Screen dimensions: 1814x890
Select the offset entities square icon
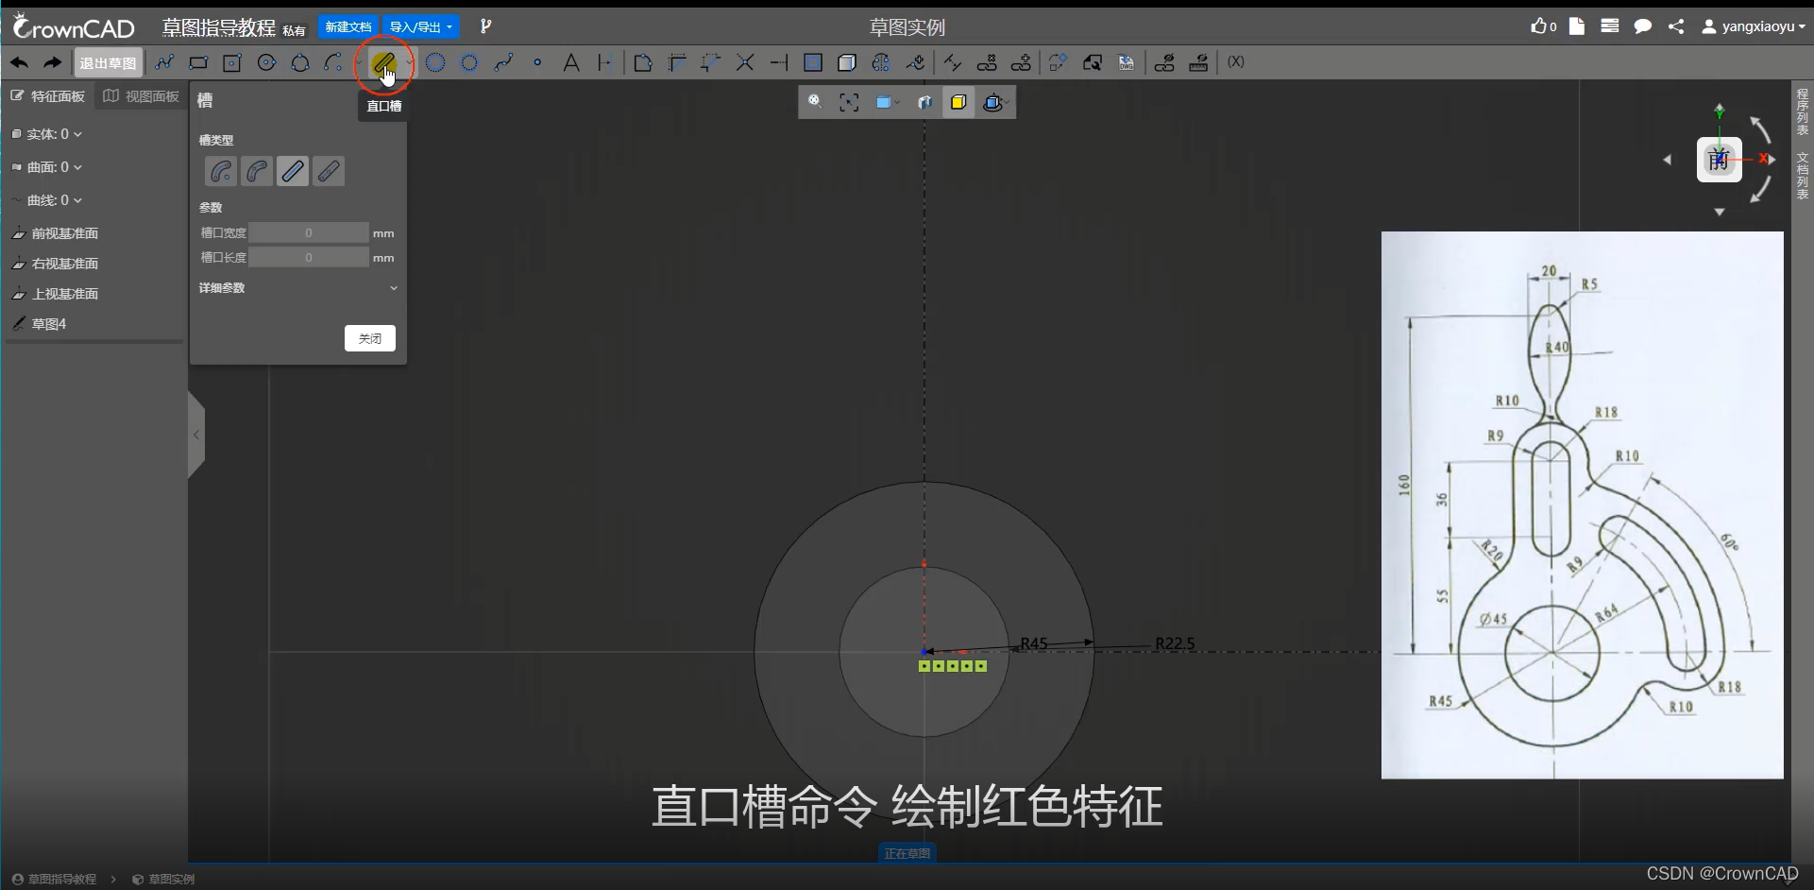click(x=813, y=63)
